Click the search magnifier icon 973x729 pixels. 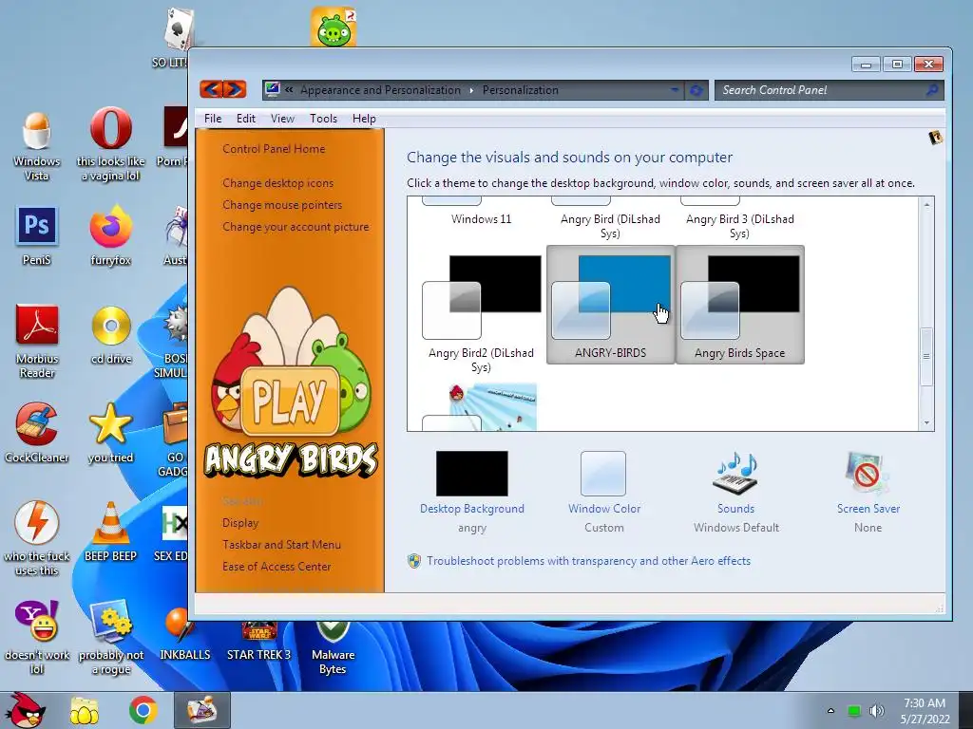[932, 90]
